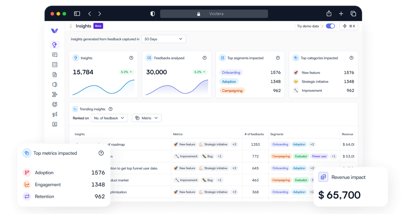This screenshot has width=403, height=214.
Task: Click the Power user tag in the 772 row
Action: [319, 156]
